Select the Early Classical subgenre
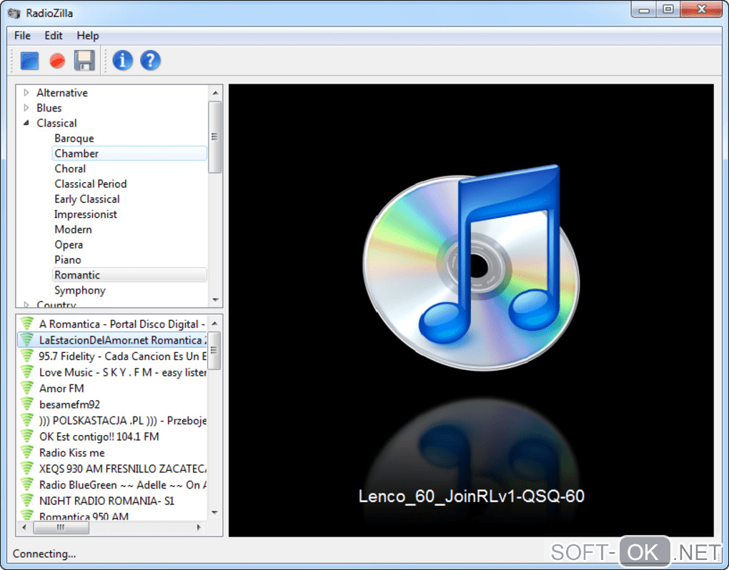 pos(87,199)
